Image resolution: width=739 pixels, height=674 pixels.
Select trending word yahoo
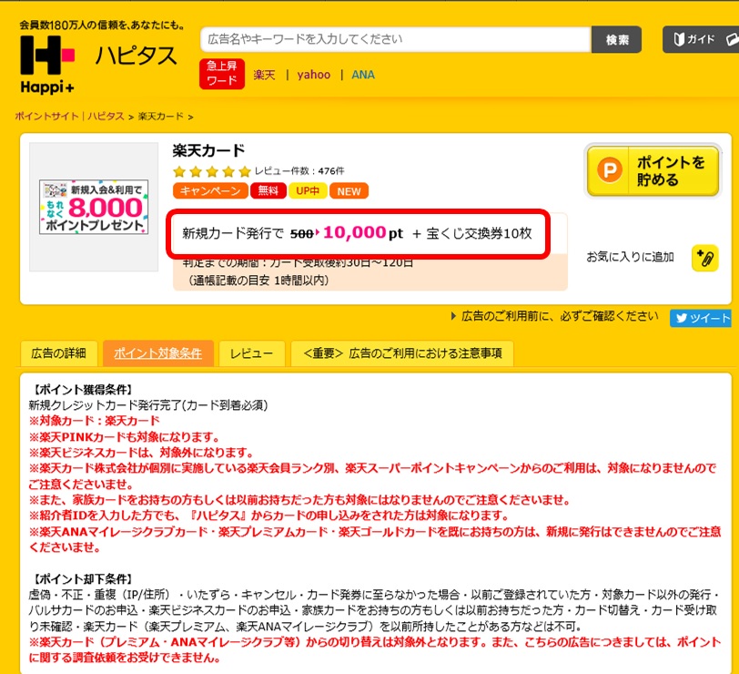313,75
